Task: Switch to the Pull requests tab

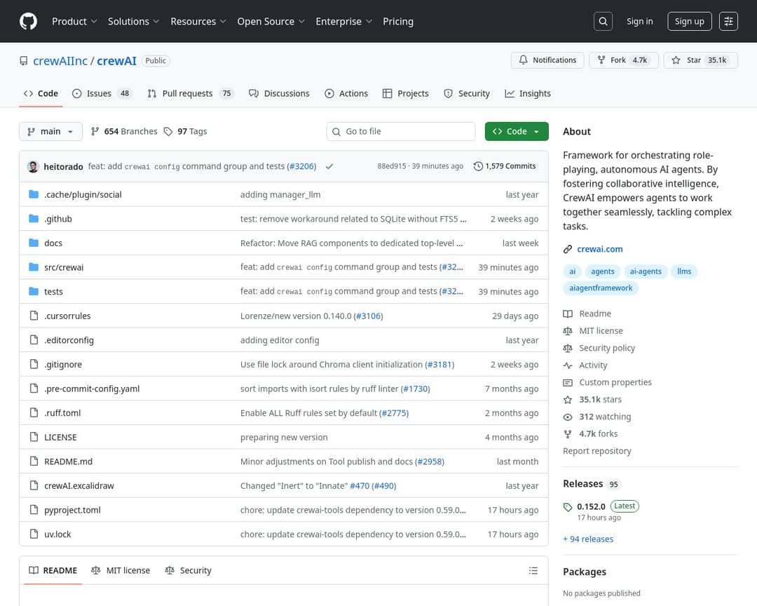Action: click(x=186, y=93)
